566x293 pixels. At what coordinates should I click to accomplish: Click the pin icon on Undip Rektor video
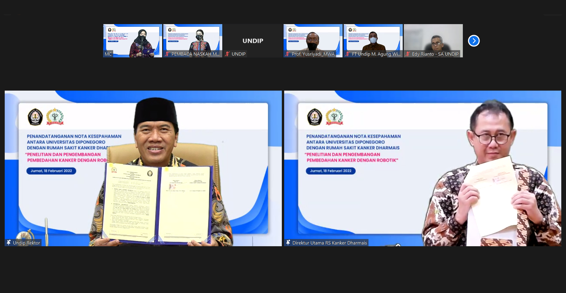coord(8,243)
